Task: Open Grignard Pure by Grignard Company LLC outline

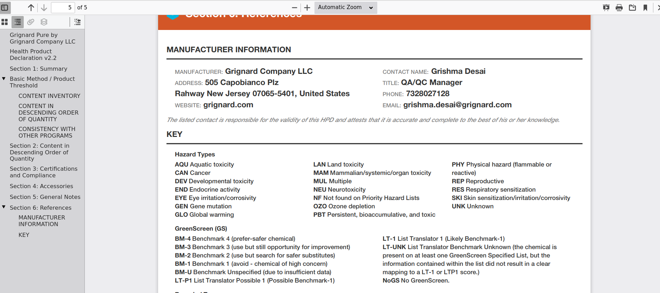Action: [x=43, y=38]
